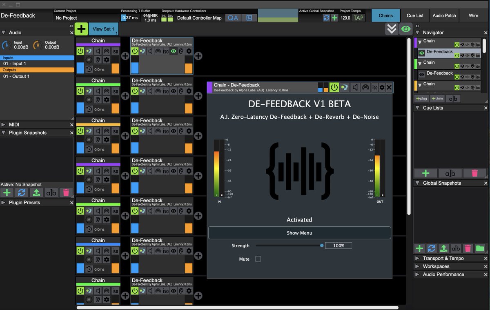This screenshot has height=310, width=490.
Task: Toggle power on the orange-colored Chain strip
Action: 80,131
